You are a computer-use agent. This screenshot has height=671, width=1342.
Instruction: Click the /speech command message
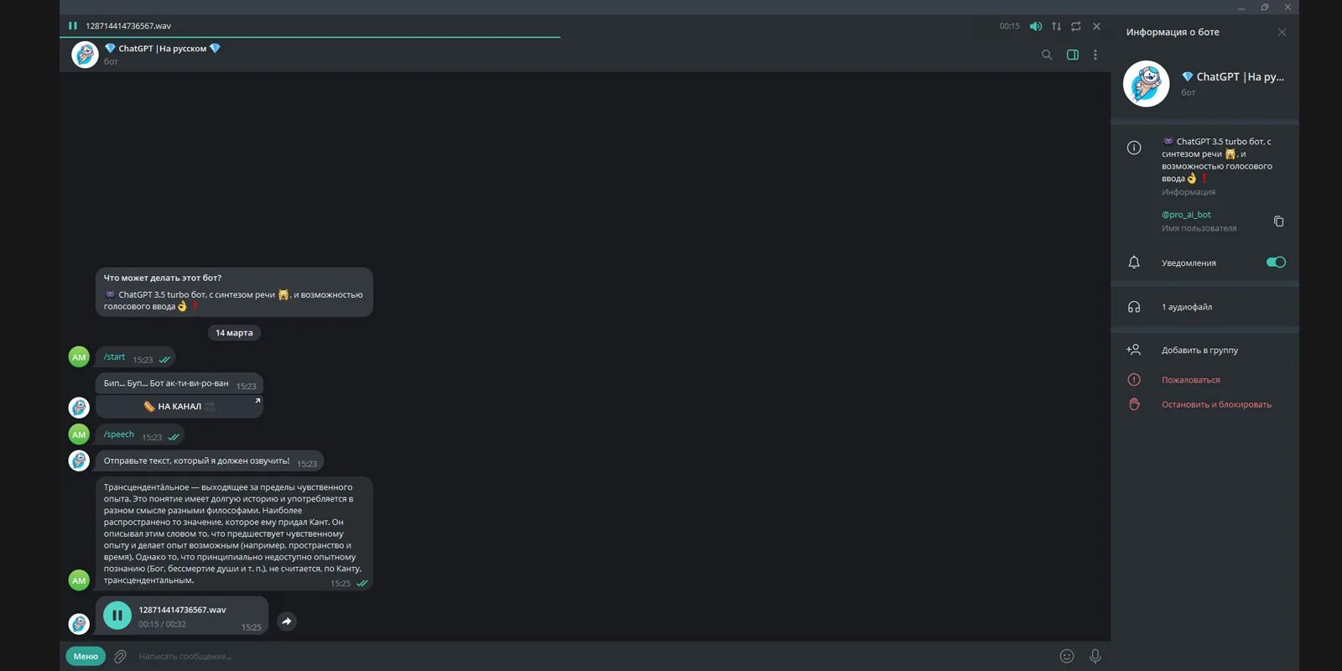[x=139, y=435]
